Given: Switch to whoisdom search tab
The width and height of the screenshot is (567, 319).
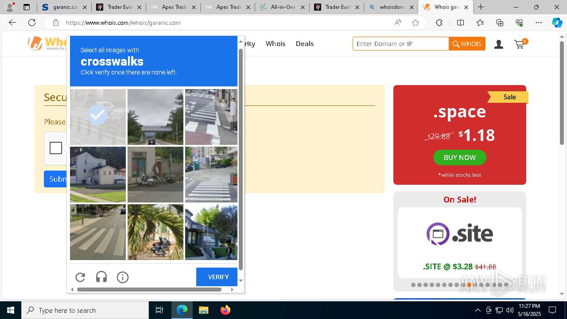Looking at the screenshot, I should [391, 7].
